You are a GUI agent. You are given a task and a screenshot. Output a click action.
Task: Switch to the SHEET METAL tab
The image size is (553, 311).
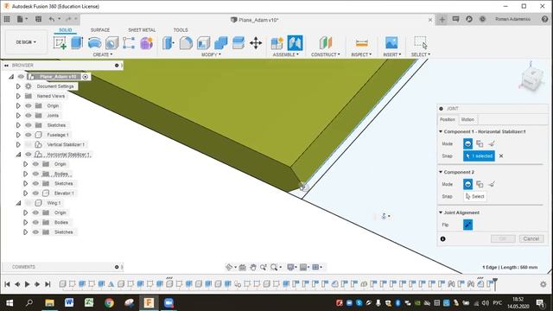click(142, 30)
